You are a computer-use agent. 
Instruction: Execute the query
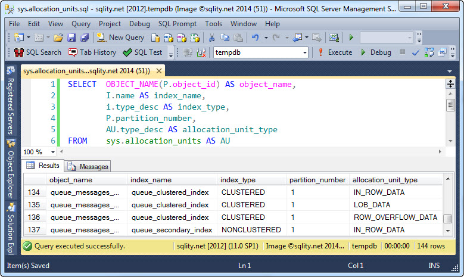click(x=335, y=52)
